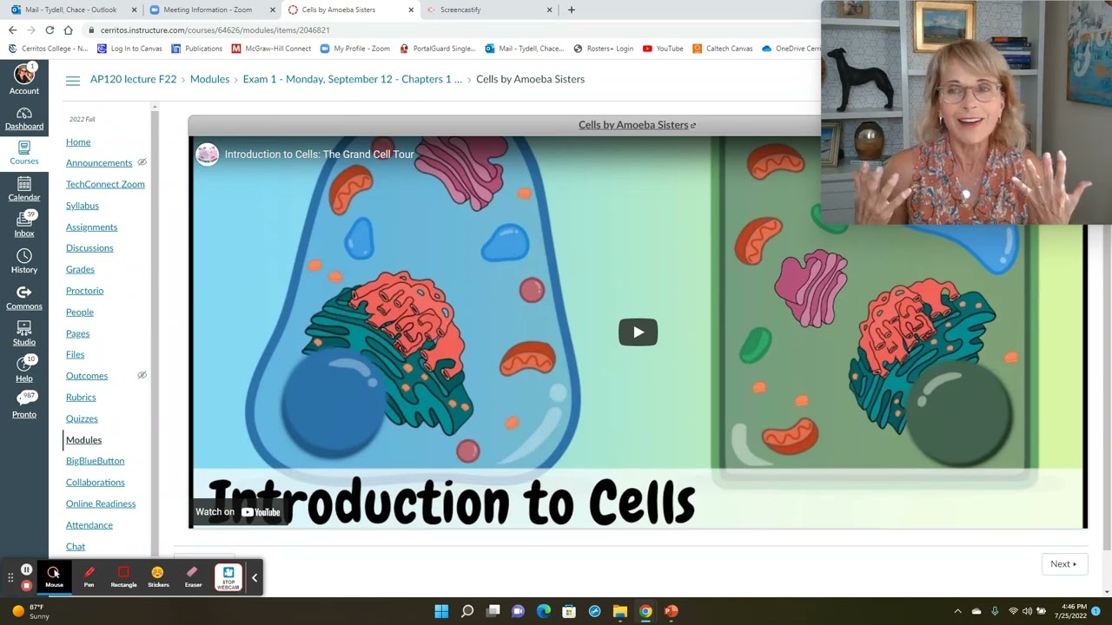The width and height of the screenshot is (1112, 625).
Task: Open Courses in Canvas global navigation
Action: 24,154
